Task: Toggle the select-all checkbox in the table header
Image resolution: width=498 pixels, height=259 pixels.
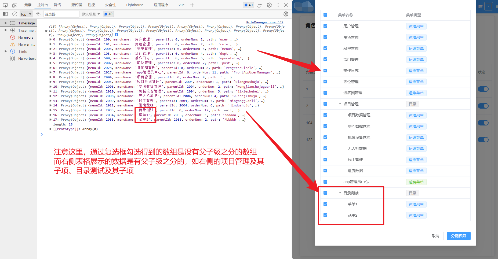Action: pos(325,15)
